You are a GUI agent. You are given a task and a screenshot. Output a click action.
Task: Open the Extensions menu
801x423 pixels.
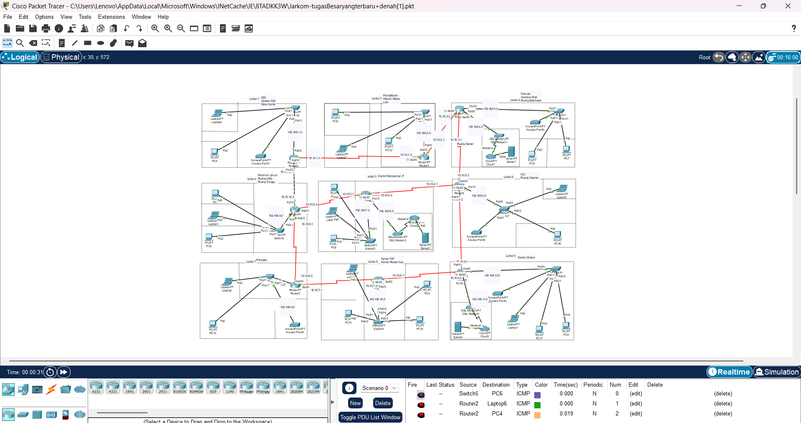coord(111,17)
